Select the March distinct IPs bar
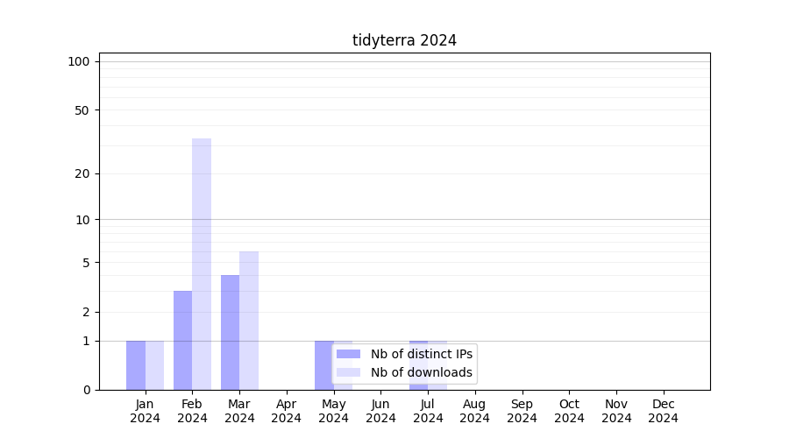Viewport: 789px width, 438px height. pos(230,332)
